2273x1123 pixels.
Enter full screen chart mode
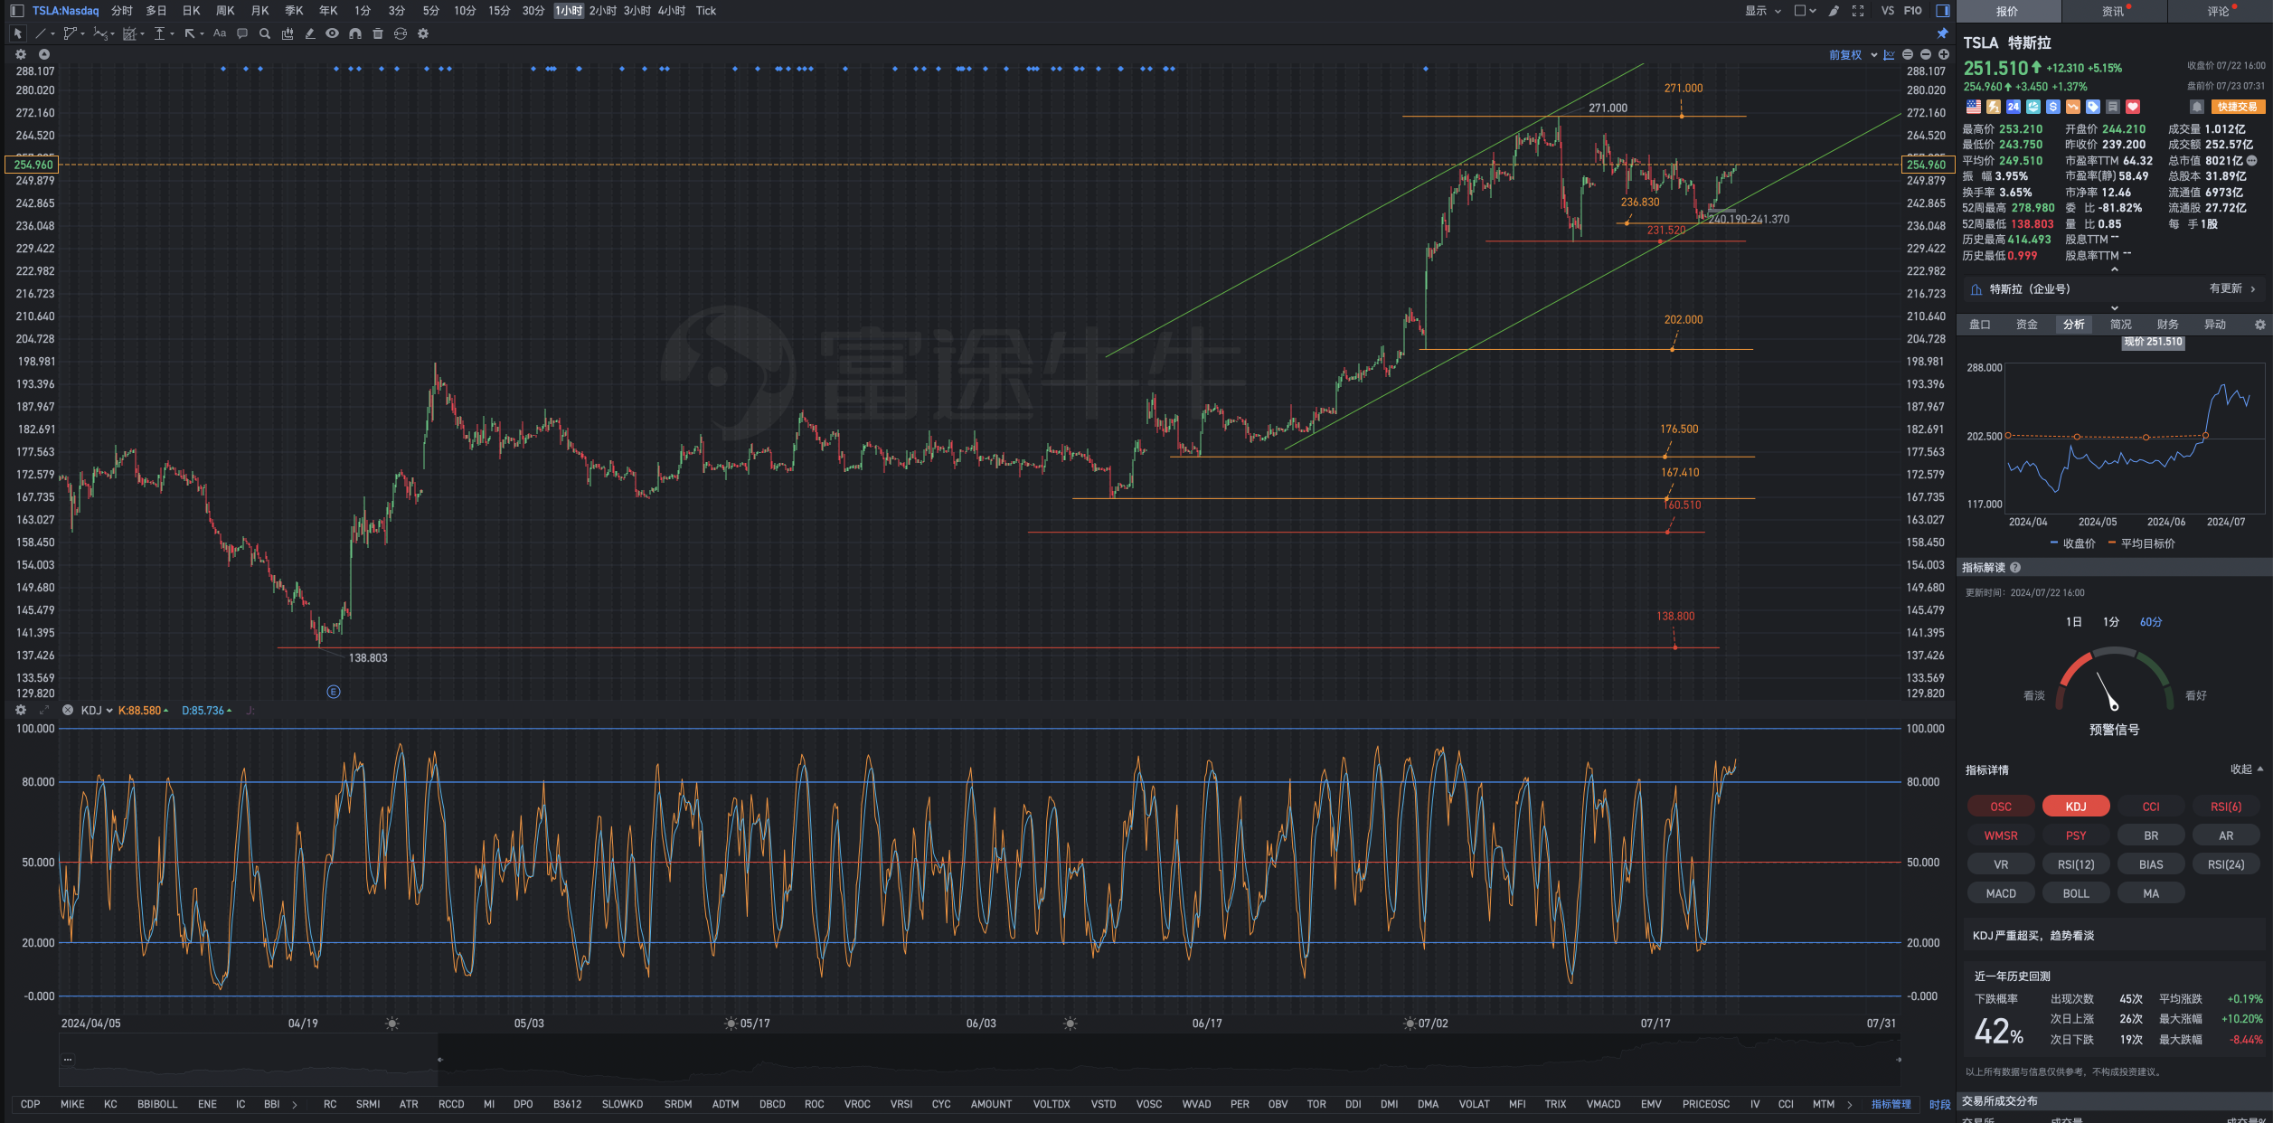(x=1858, y=11)
